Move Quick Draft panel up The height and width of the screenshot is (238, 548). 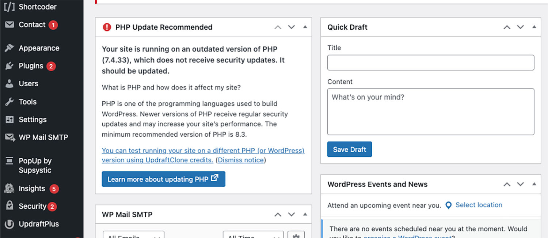[507, 27]
